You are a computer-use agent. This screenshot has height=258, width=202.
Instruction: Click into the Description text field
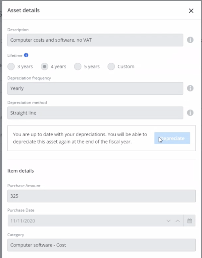(x=95, y=40)
